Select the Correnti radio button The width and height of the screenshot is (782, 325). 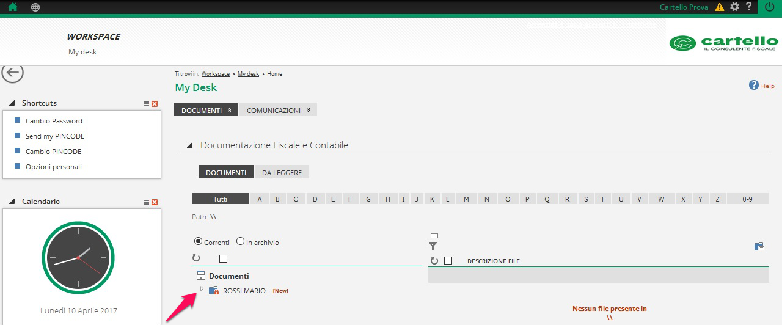[197, 241]
